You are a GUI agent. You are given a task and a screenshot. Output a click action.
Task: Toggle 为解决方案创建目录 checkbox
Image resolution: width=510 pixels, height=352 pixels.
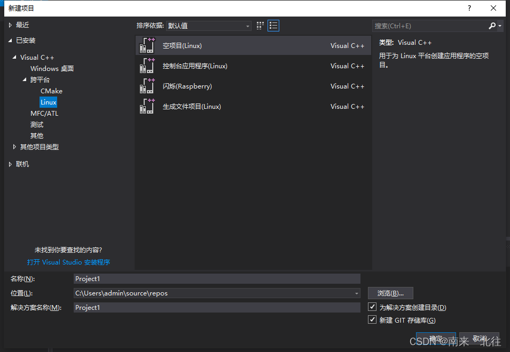pyautogui.click(x=372, y=307)
